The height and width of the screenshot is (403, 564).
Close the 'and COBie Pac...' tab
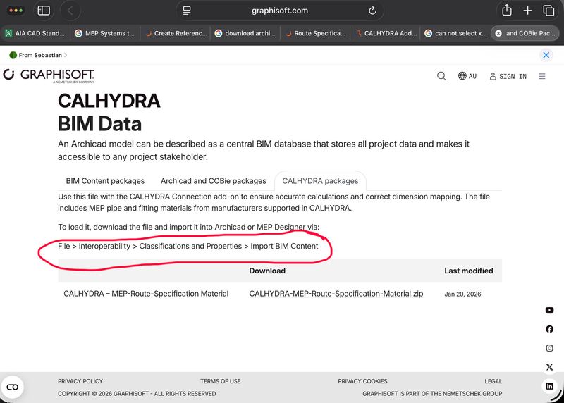pyautogui.click(x=498, y=33)
